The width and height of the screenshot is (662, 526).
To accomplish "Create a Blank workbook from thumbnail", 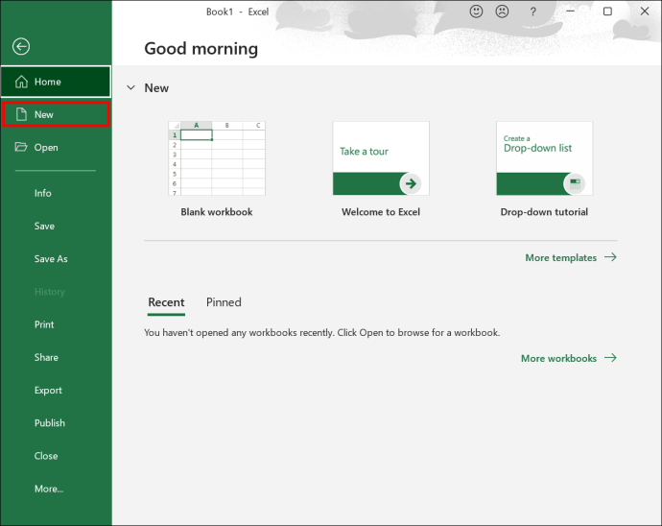I will (x=217, y=158).
